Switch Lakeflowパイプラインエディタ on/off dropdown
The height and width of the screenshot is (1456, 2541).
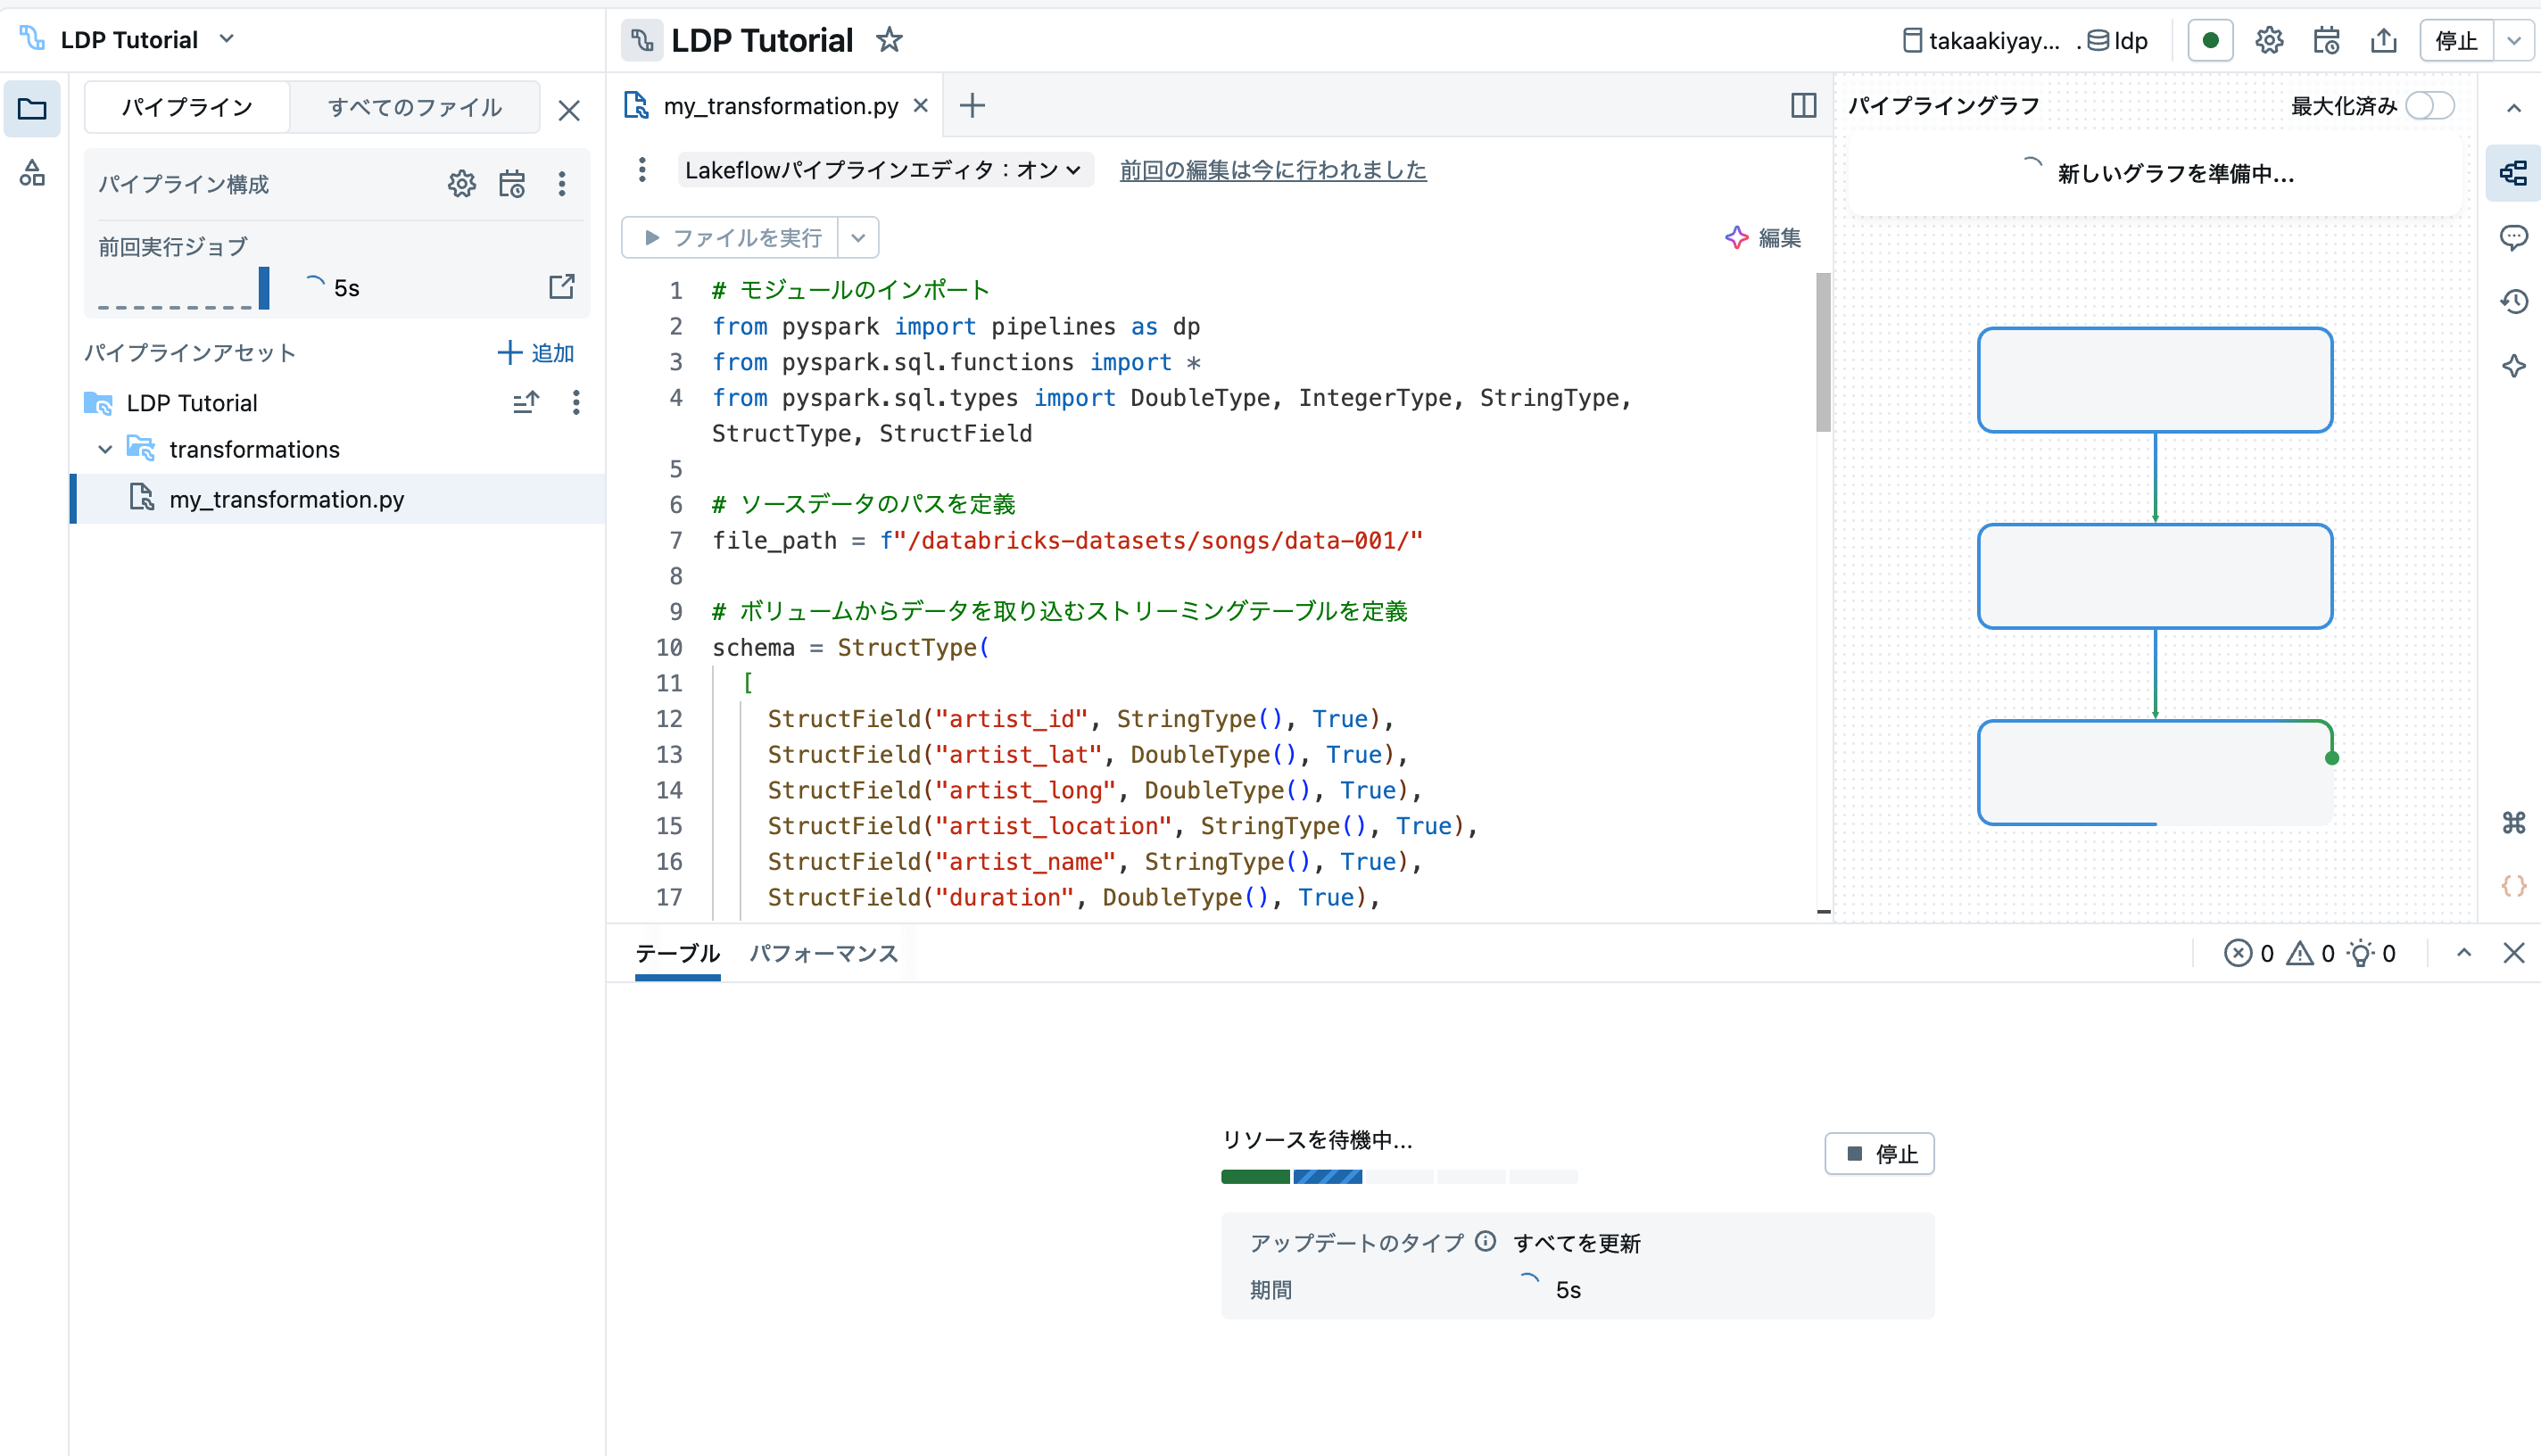pos(883,170)
